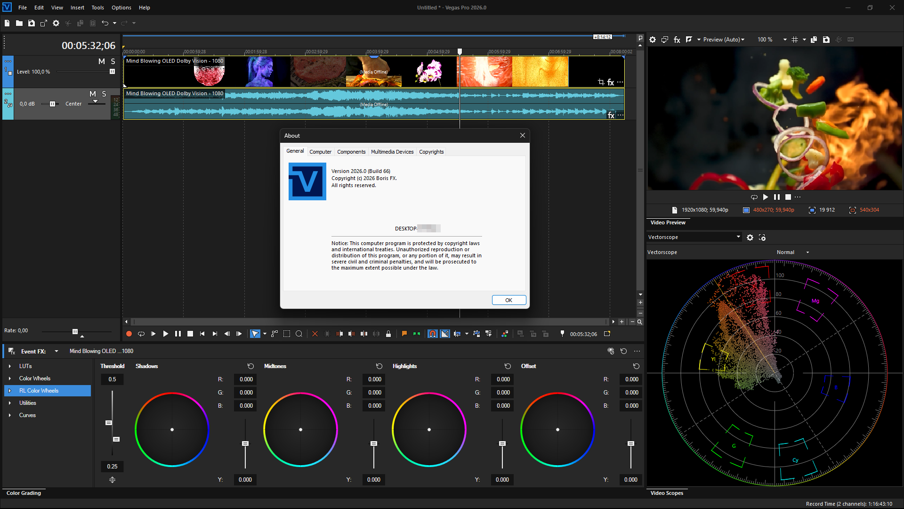This screenshot has height=509, width=904.
Task: Open Video Output FX in preview toolbar
Action: click(x=677, y=40)
